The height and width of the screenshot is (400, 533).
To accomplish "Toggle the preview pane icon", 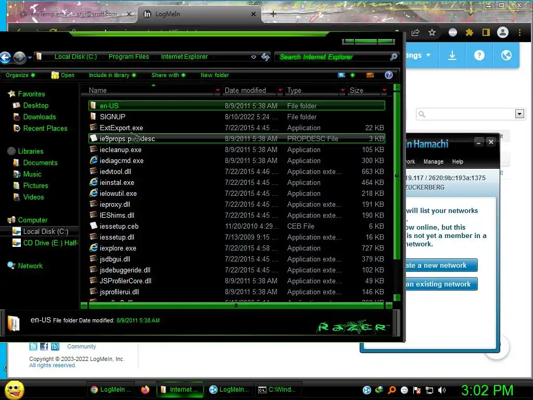I will click(370, 75).
